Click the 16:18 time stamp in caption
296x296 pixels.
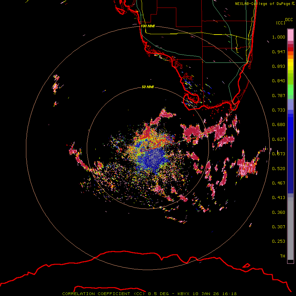point(229,294)
